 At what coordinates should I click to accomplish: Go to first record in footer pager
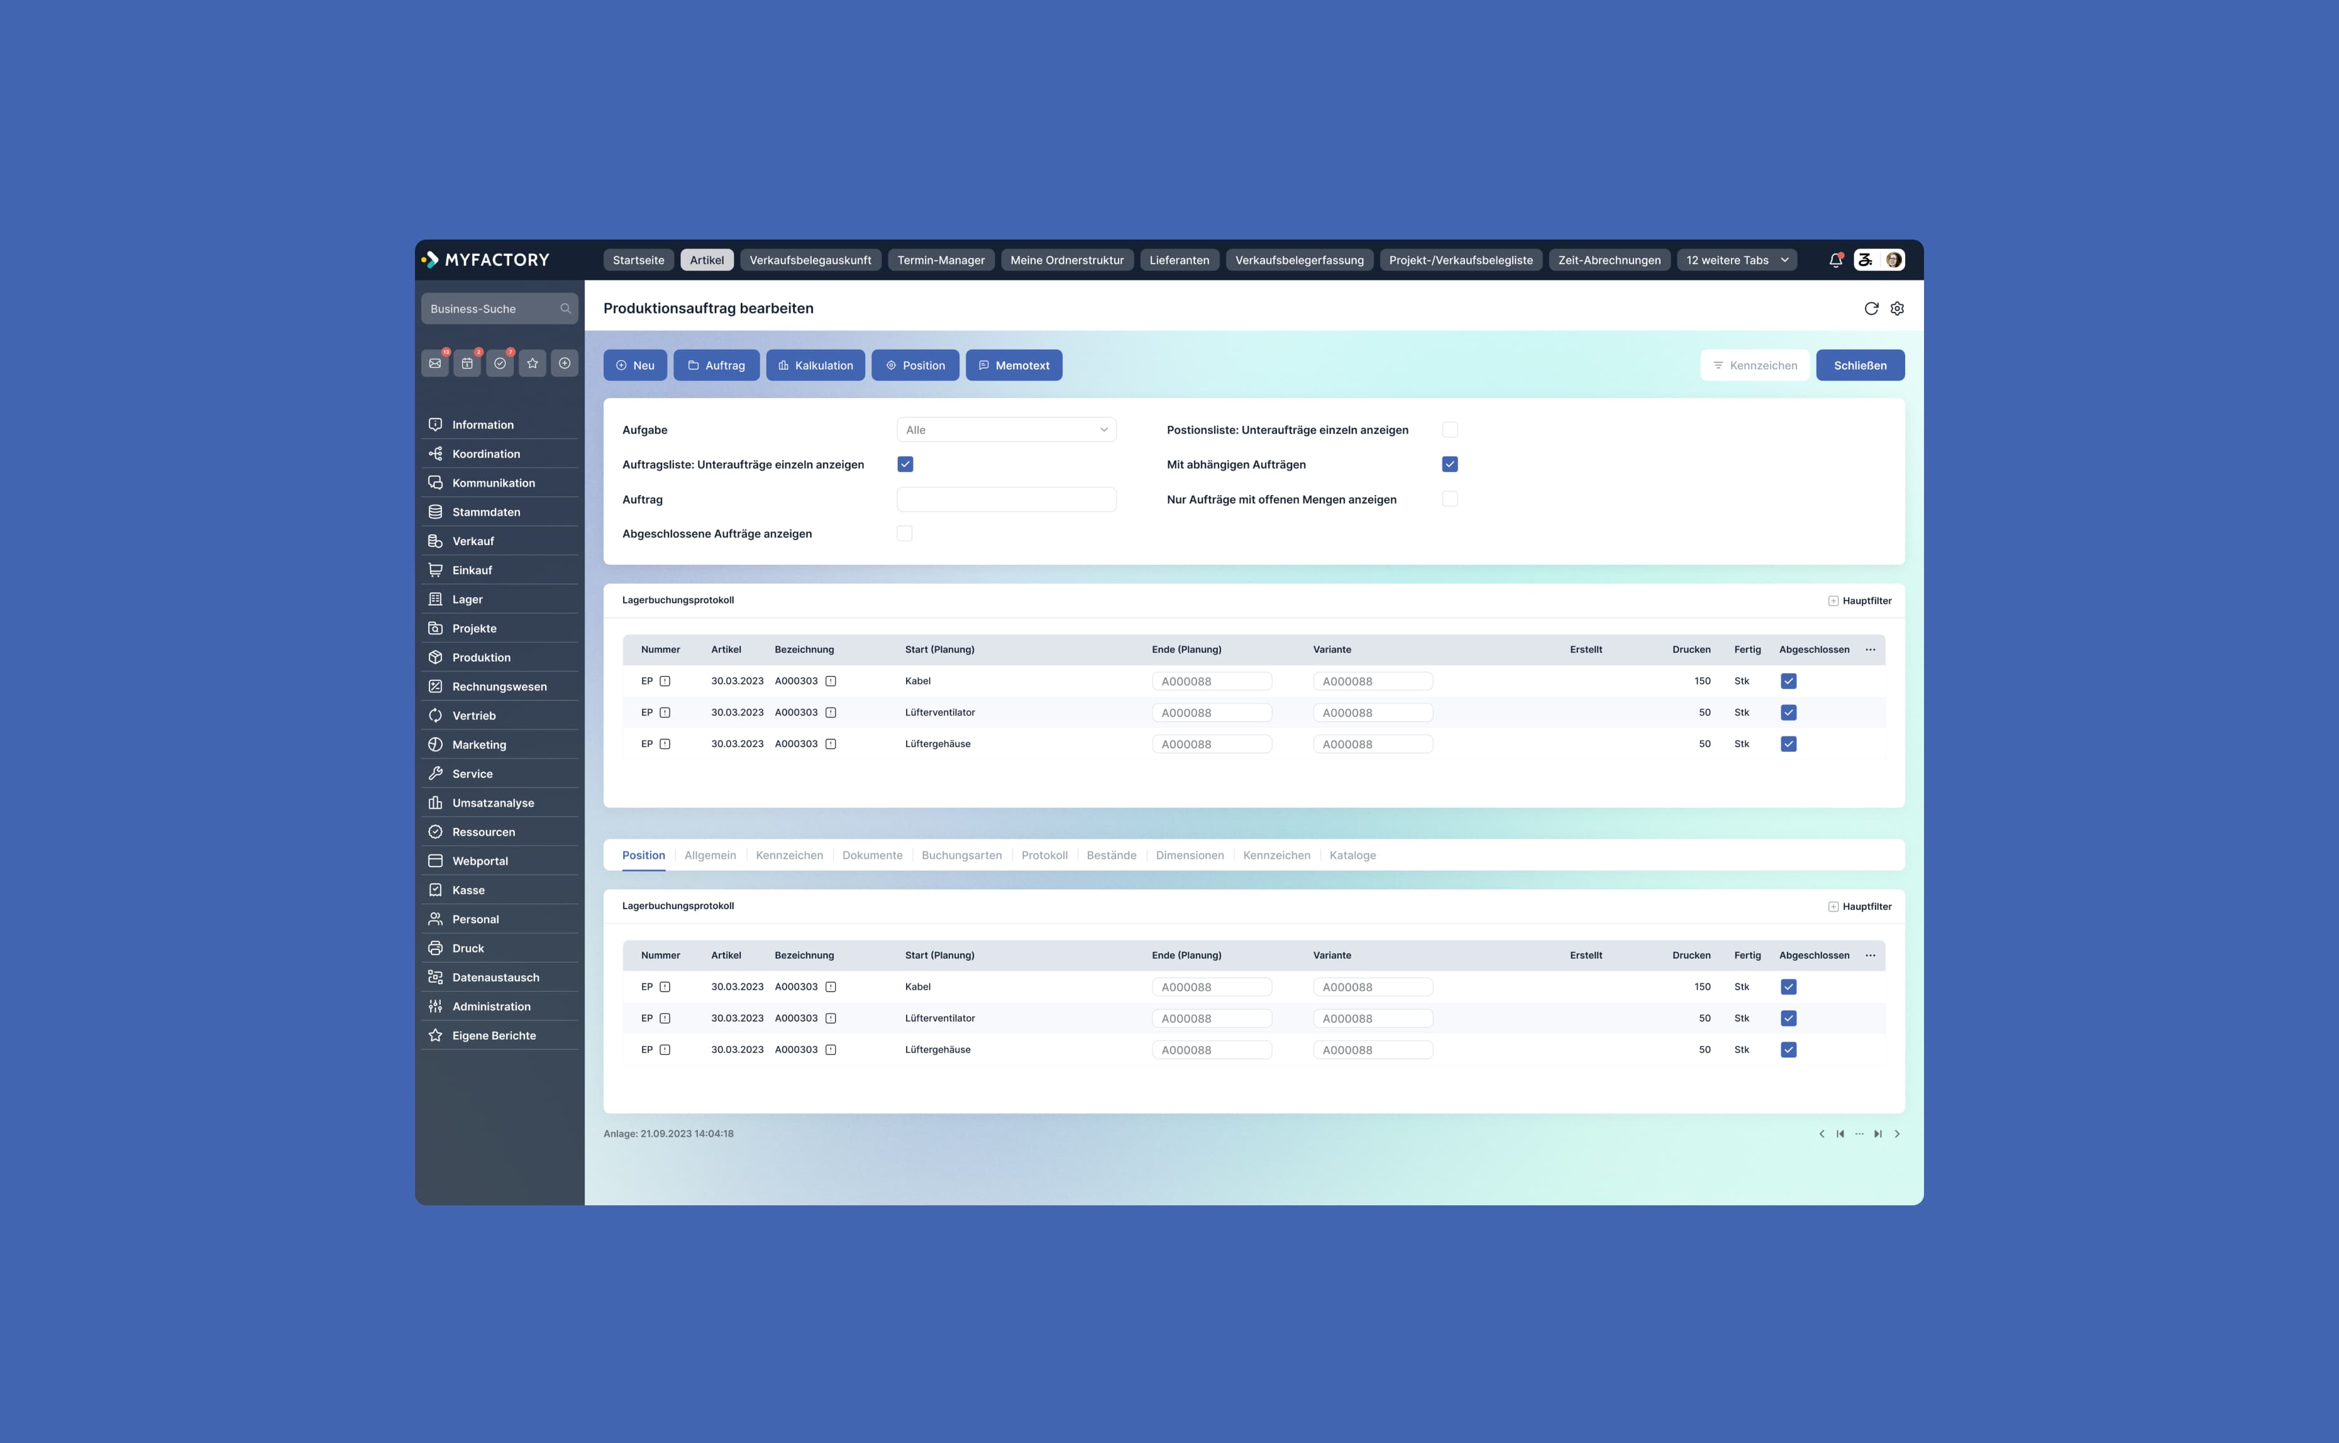pyautogui.click(x=1840, y=1134)
